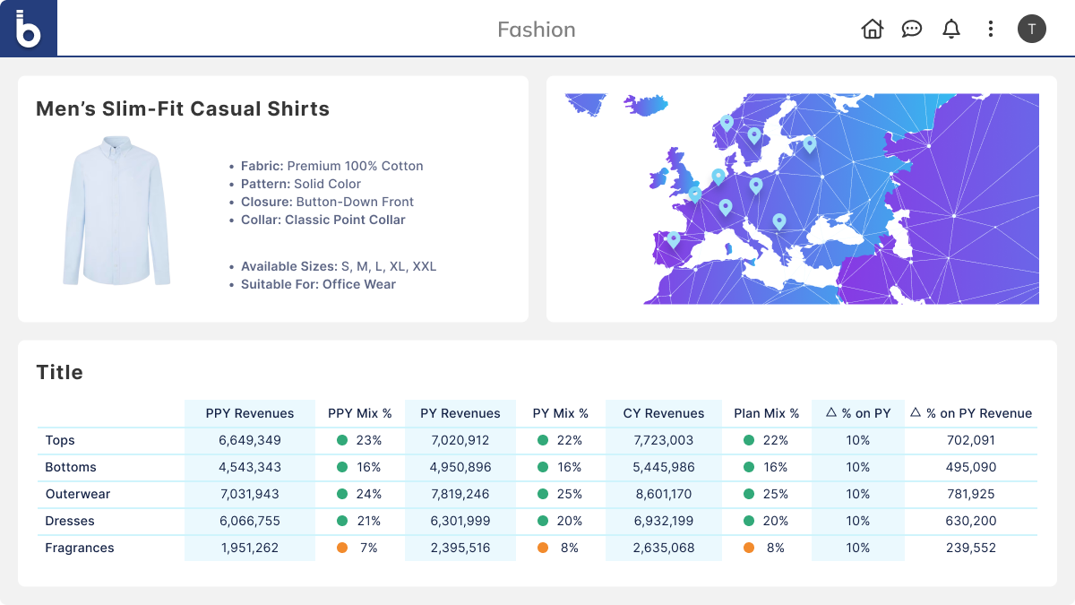This screenshot has width=1075, height=605.
Task: Click the Fragrances row label
Action: (80, 548)
